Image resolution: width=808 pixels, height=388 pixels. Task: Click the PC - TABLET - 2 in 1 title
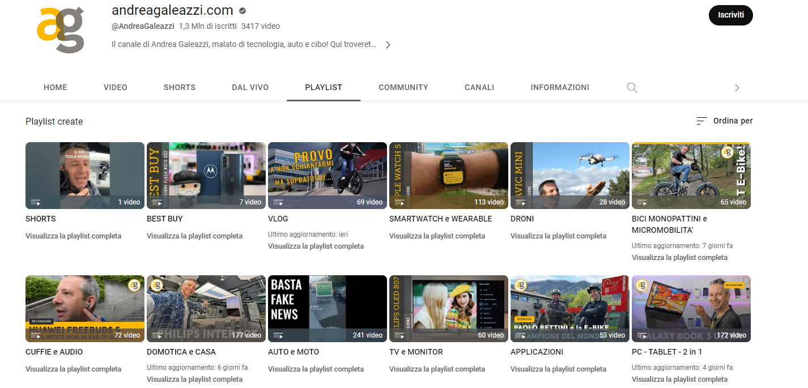[667, 352]
